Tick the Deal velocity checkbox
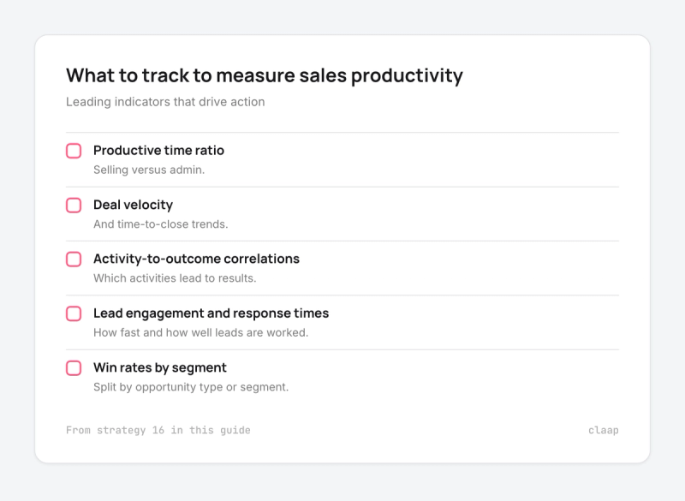This screenshot has width=685, height=501. coord(74,205)
